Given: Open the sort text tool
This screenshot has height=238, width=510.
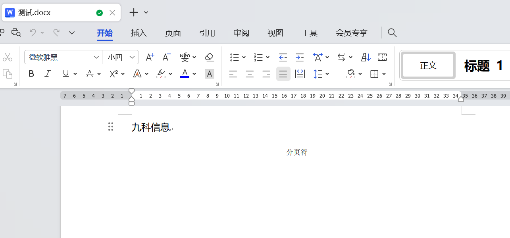Looking at the screenshot, I should coord(366,57).
